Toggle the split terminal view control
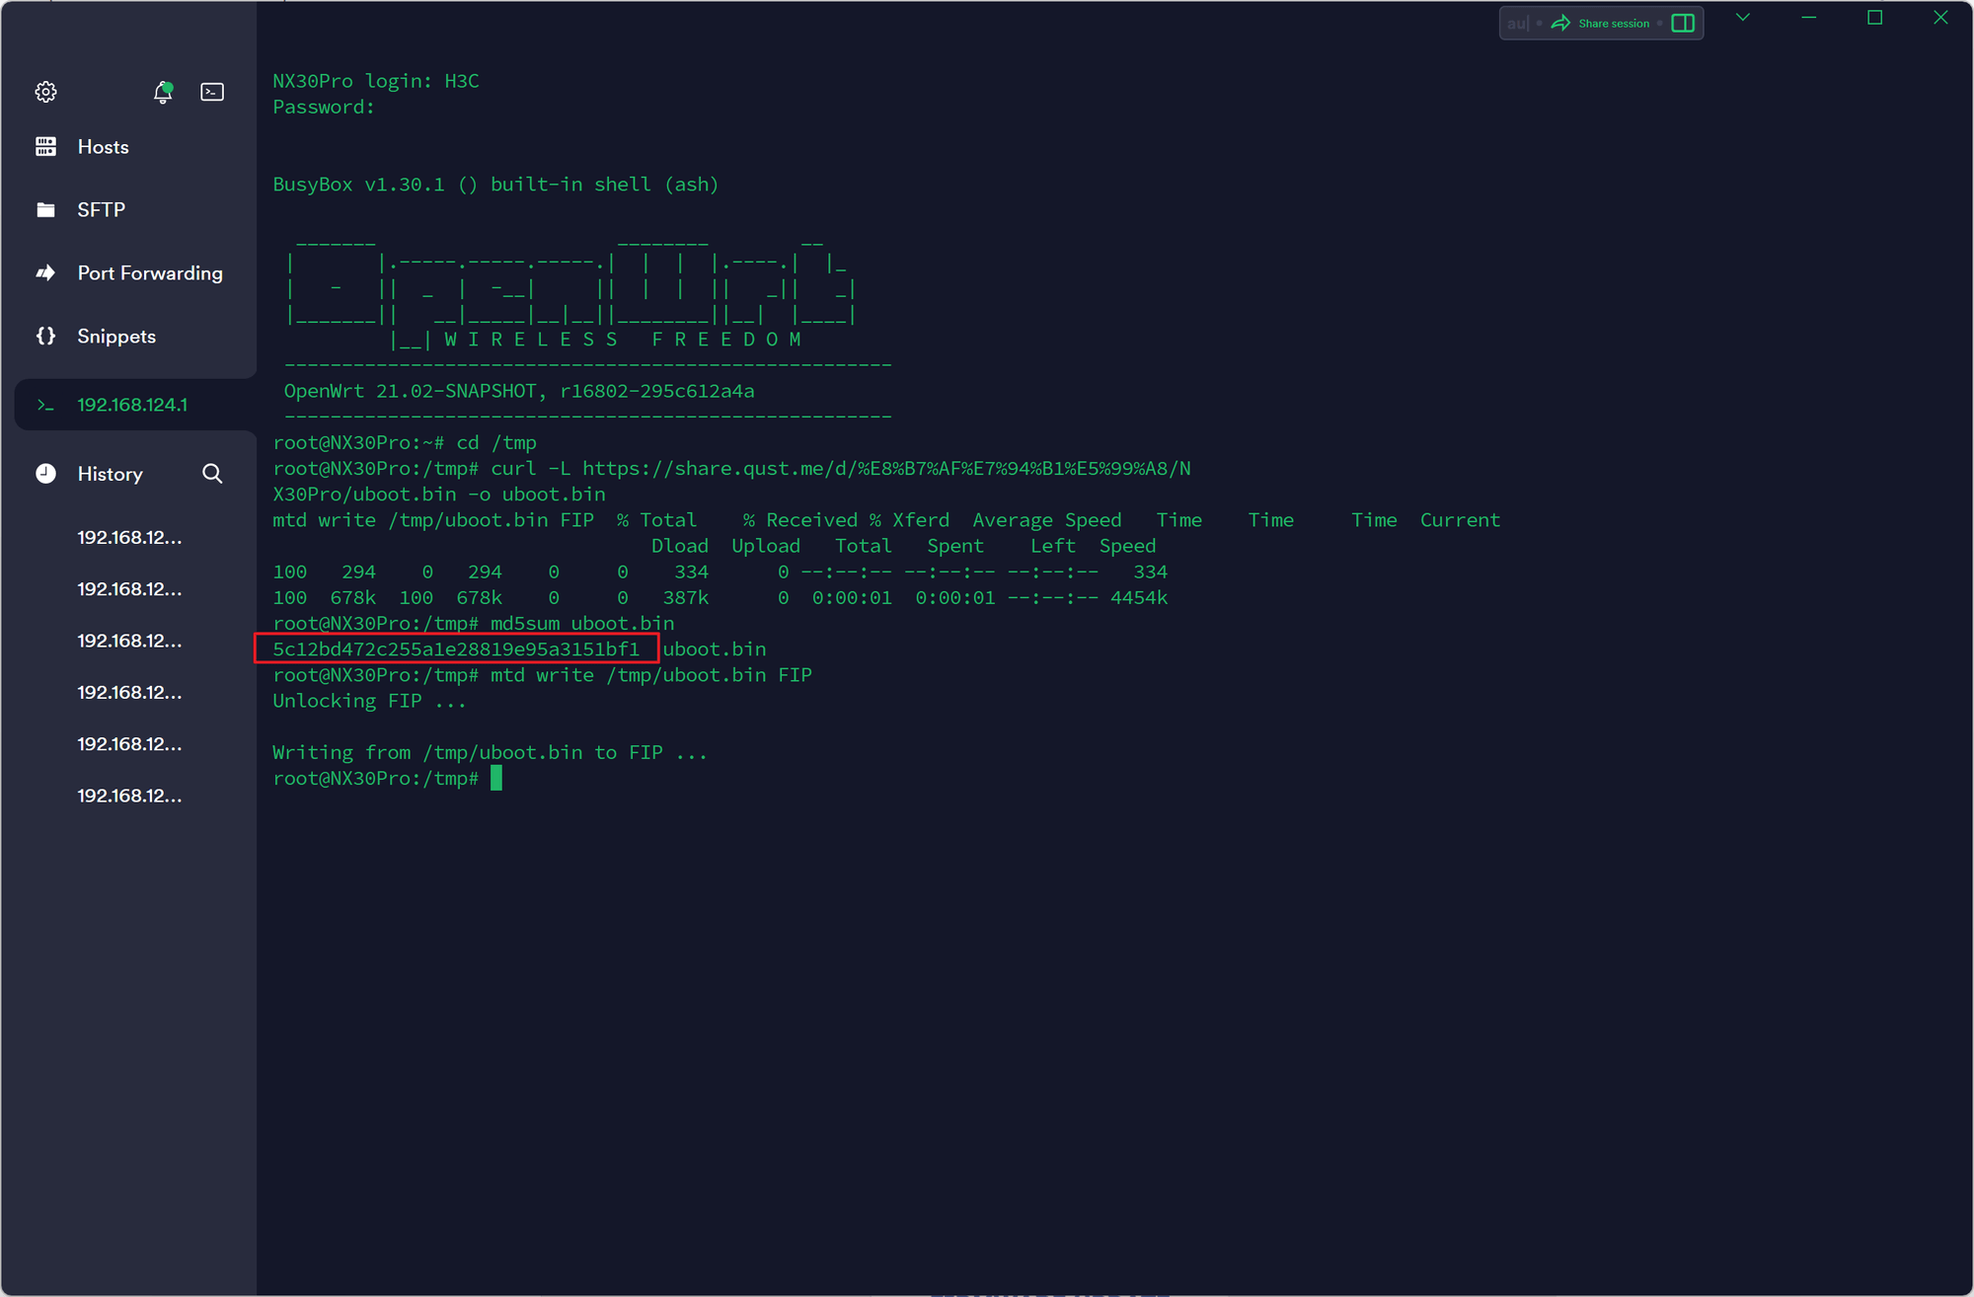 click(1683, 22)
